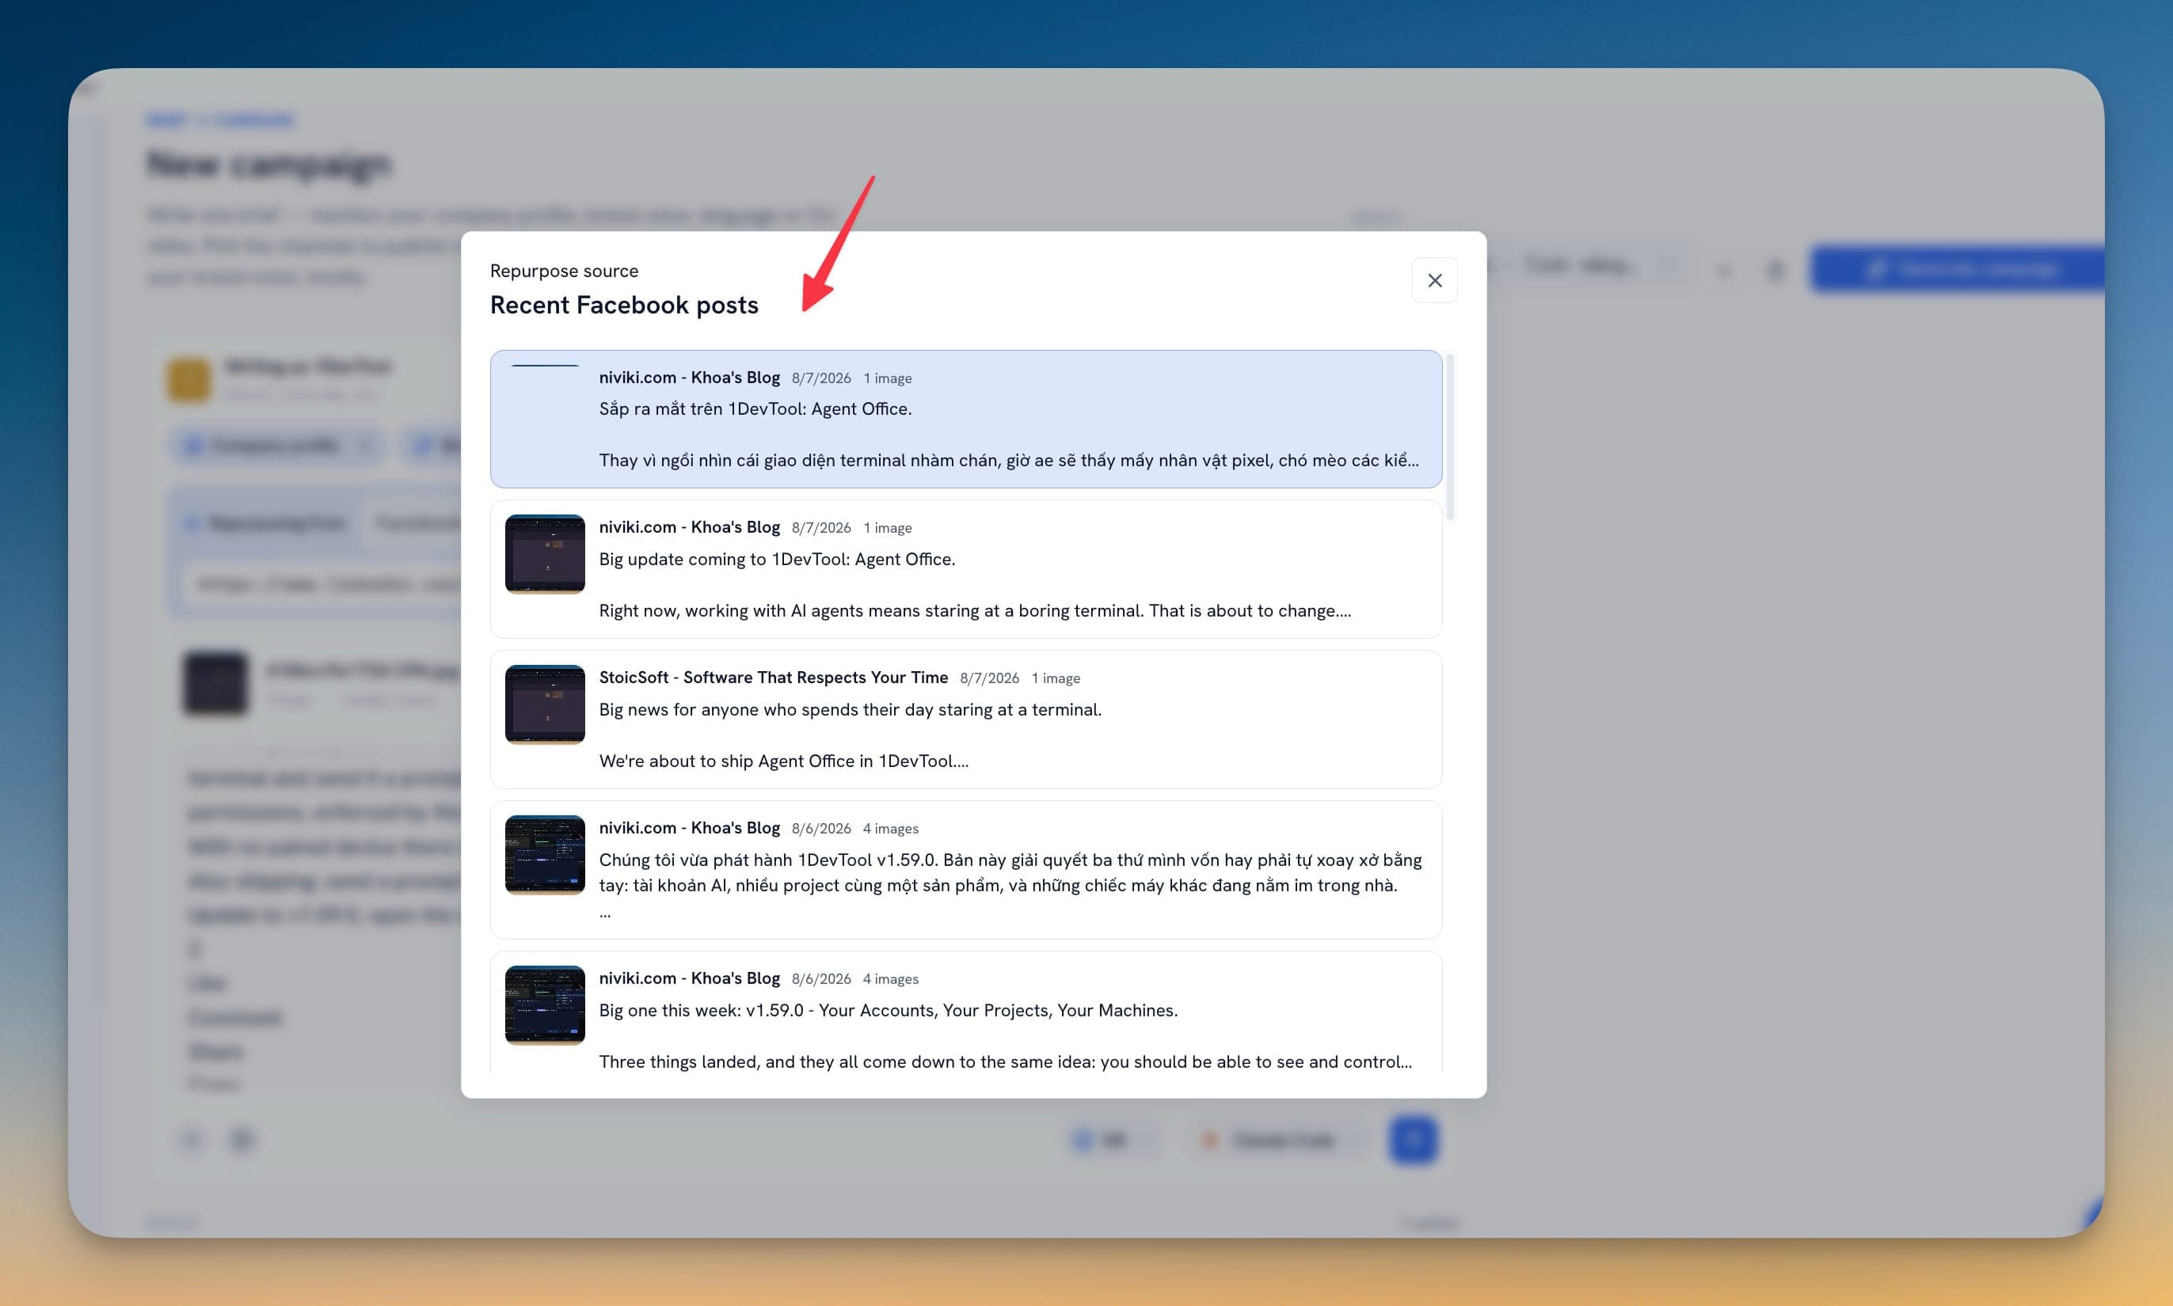Click blurred blue Generate campaign button behind dialog
The image size is (2173, 1306).
[x=1958, y=268]
